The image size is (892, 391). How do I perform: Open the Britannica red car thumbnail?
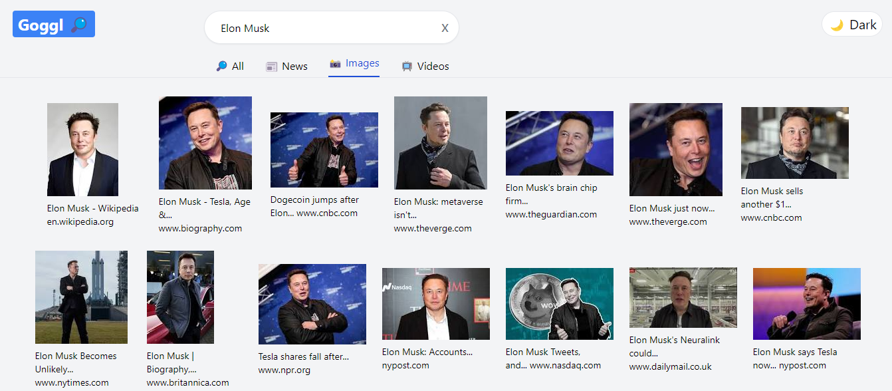point(180,297)
